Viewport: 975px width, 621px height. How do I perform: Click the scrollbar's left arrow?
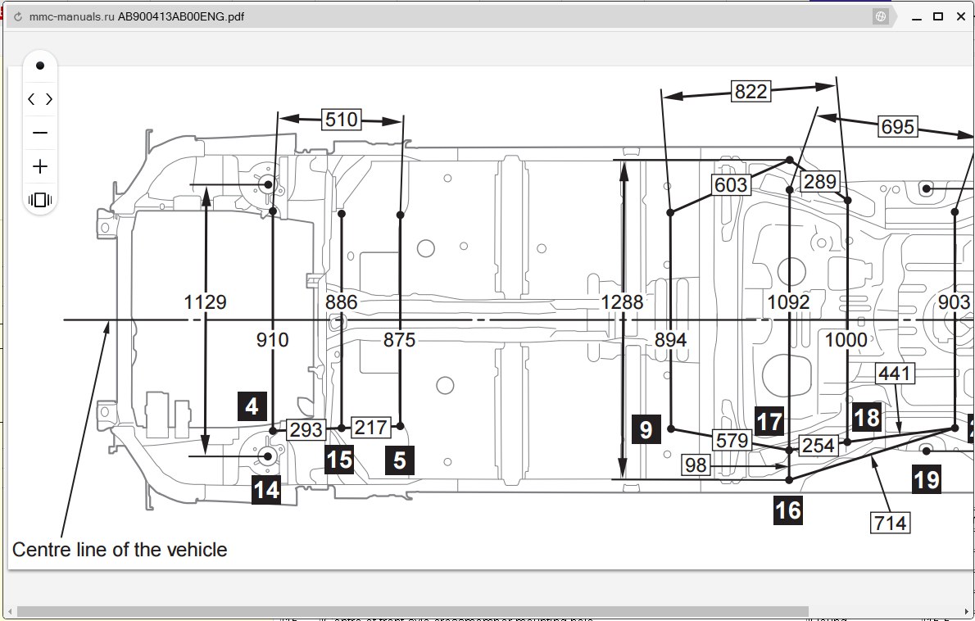click(8, 611)
